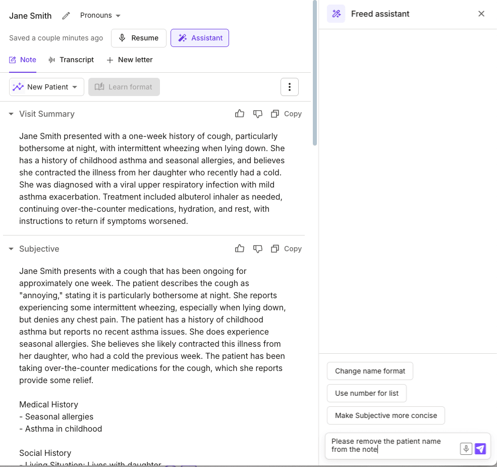Edit patient name with pencil icon

[66, 16]
